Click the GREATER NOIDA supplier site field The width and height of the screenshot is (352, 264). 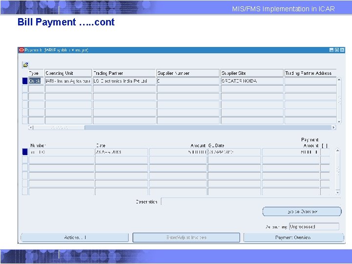(x=252, y=81)
